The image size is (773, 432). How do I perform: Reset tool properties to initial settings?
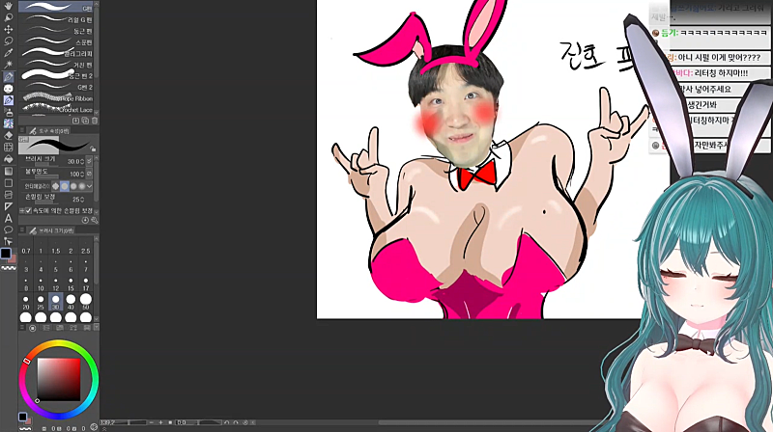click(x=85, y=221)
